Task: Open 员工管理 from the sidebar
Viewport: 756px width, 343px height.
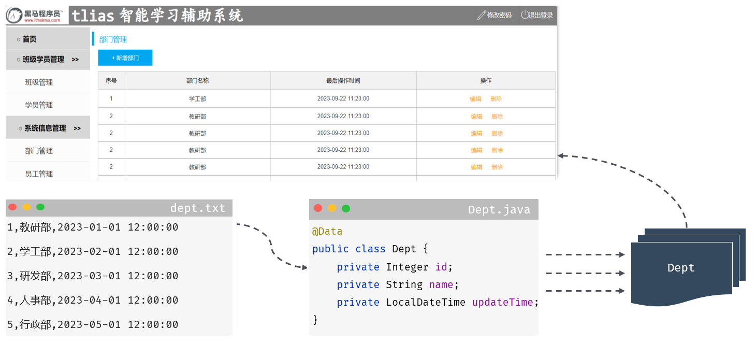Action: tap(39, 174)
